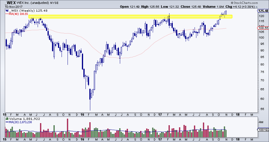Viewport: 269px width, 142px height.
Task: Click the 120 price axis label
Action: (262, 16)
